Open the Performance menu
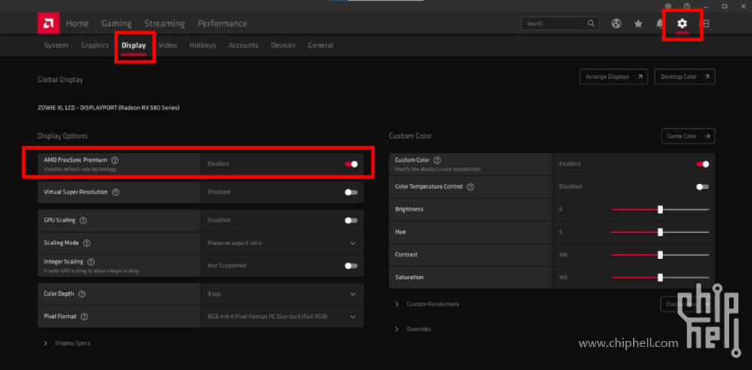This screenshot has width=752, height=370. pos(222,24)
